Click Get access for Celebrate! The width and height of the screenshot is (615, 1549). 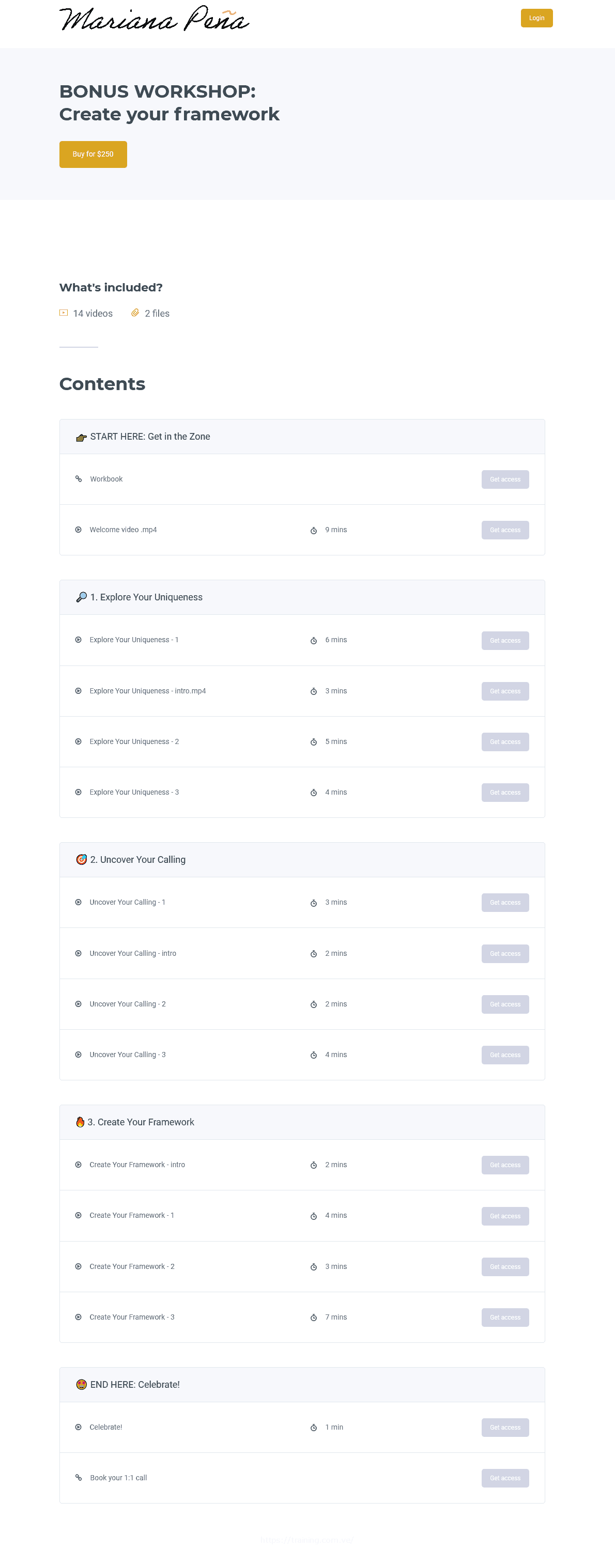tap(505, 1427)
